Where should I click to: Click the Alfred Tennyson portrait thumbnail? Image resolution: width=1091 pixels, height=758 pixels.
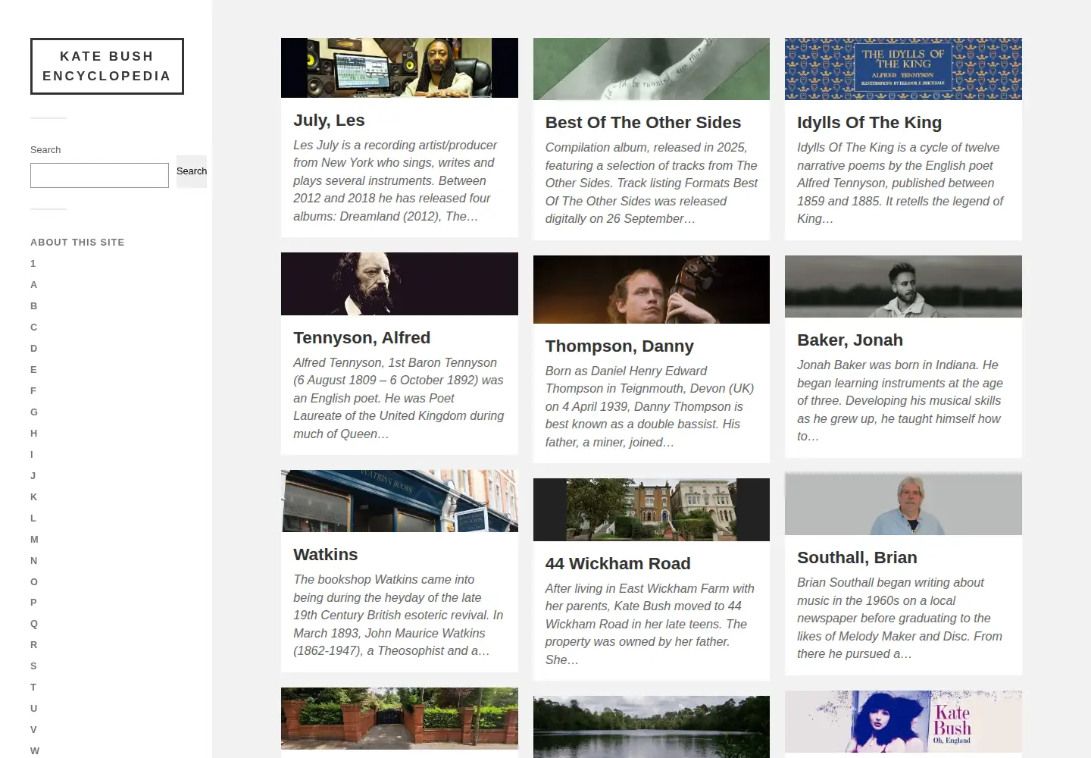399,283
